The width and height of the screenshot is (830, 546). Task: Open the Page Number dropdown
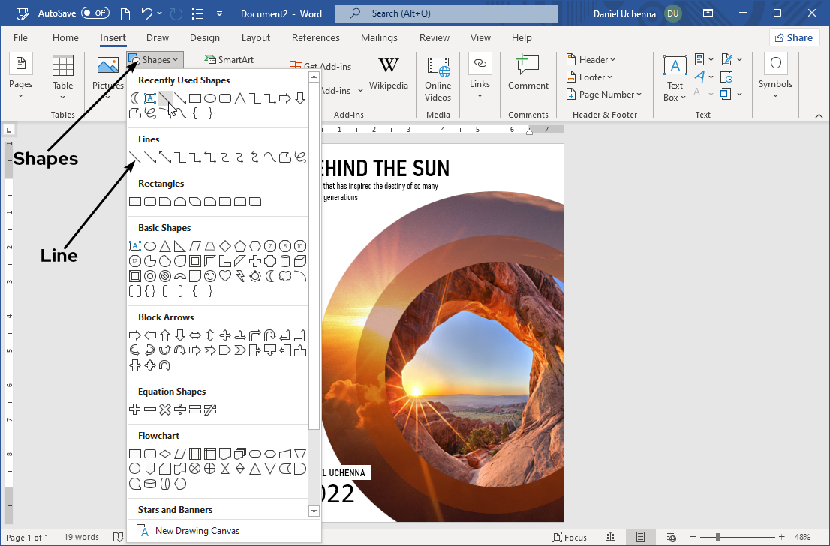(610, 94)
